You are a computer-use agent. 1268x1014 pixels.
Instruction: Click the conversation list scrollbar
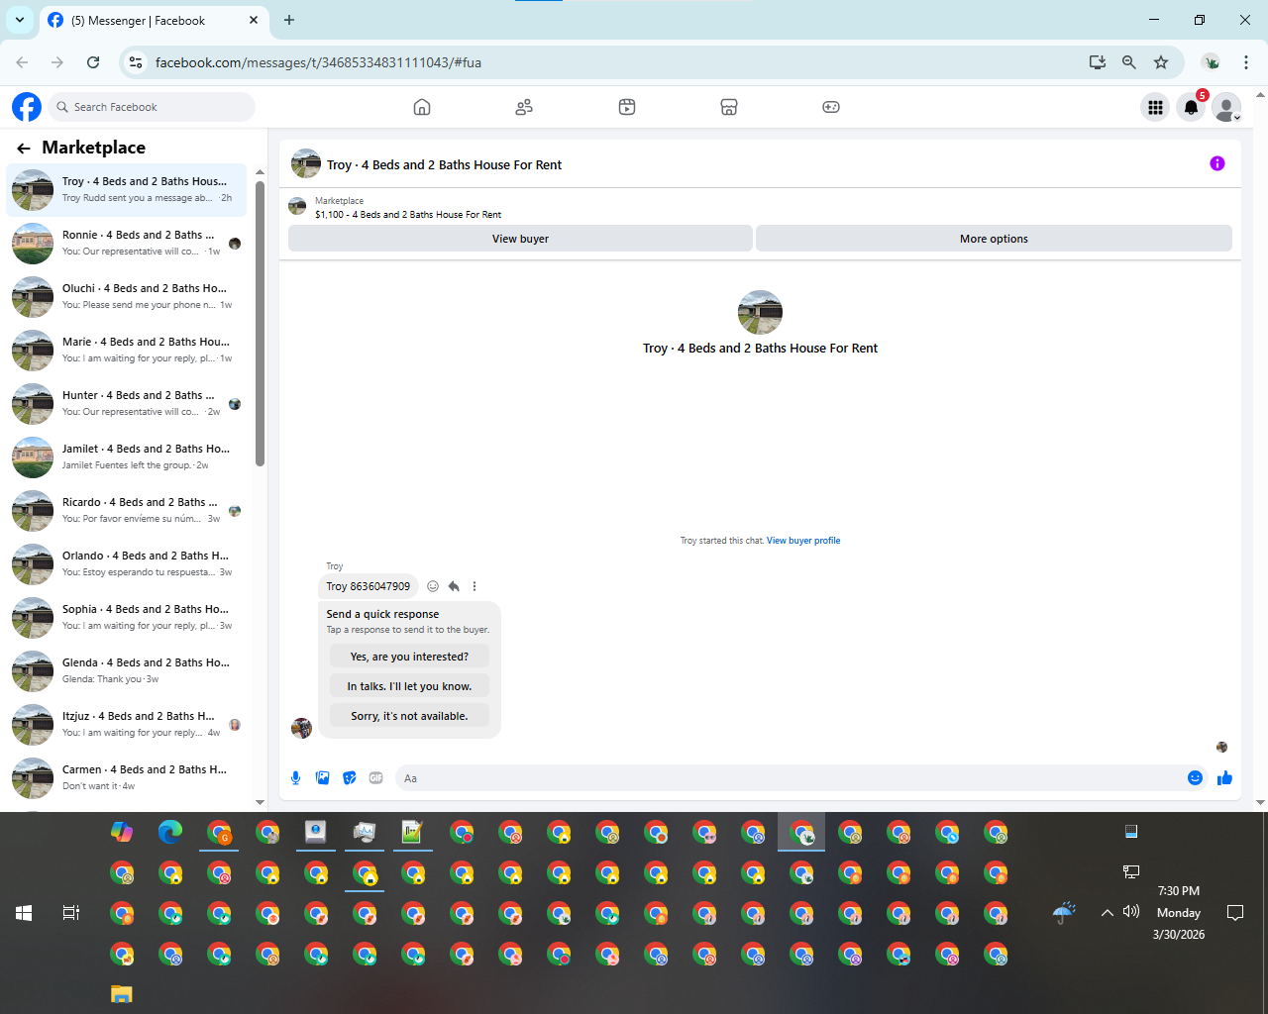(261, 323)
